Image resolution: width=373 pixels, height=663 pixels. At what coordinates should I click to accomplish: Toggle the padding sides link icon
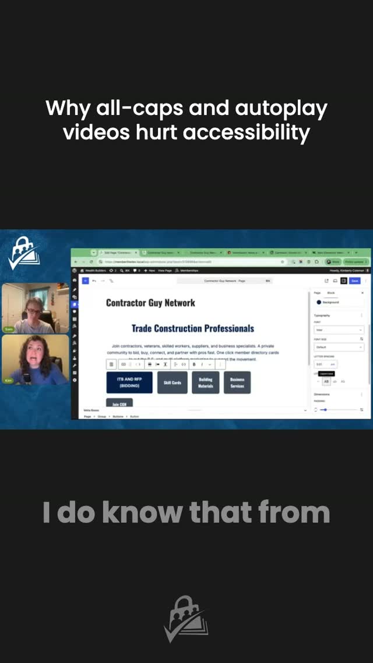coord(316,410)
